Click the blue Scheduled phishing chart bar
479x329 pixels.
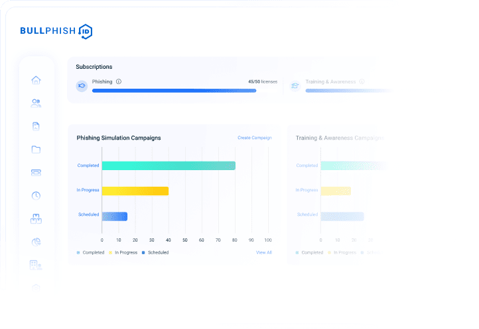(114, 216)
